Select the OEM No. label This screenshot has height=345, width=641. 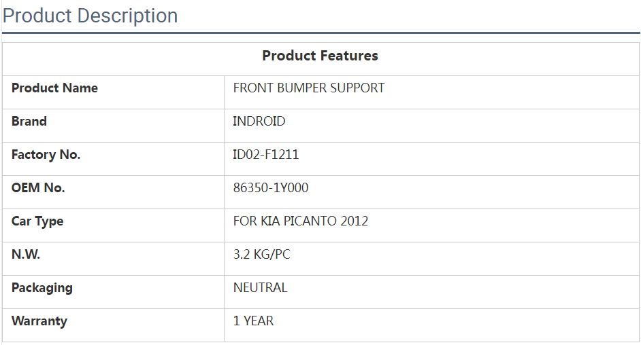click(x=38, y=188)
